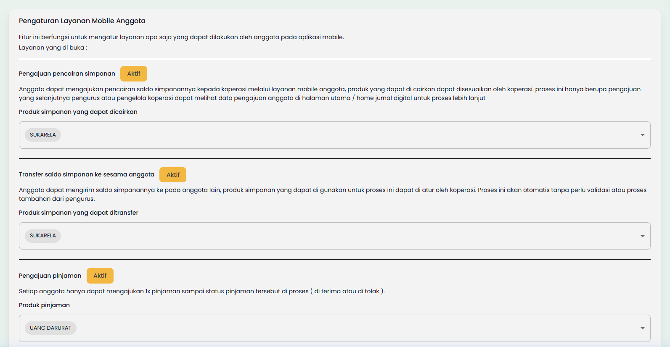The height and width of the screenshot is (347, 670).
Task: Toggle Aktif button for Pengajuan pinjaman
Action: click(100, 276)
